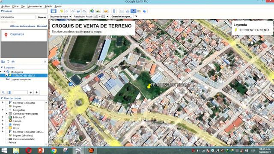Expand the Otros tree node
Image resolution: width=274 pixels, height=154 pixels.
point(3,128)
